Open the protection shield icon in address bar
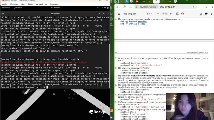The width and height of the screenshot is (214, 120). click(124, 7)
